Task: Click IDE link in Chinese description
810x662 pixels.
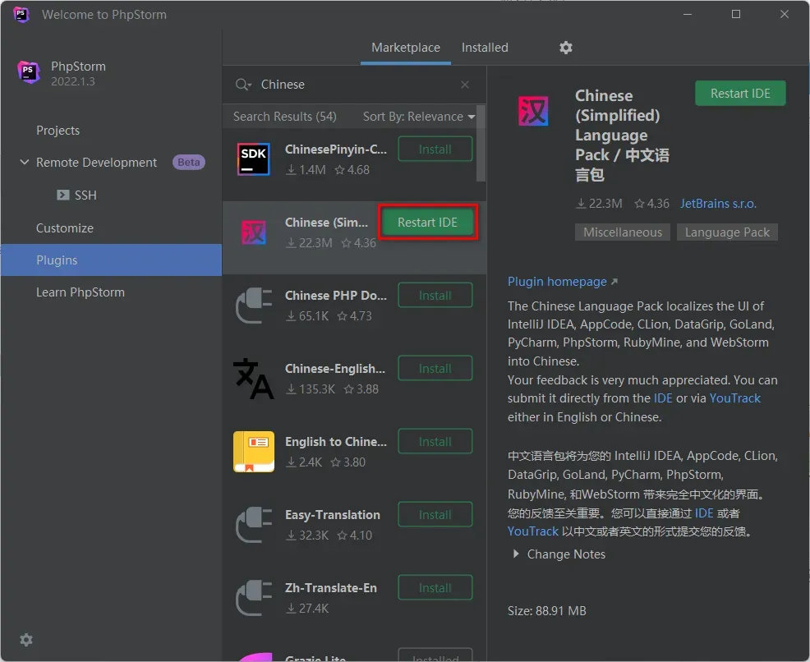Action: [x=704, y=513]
